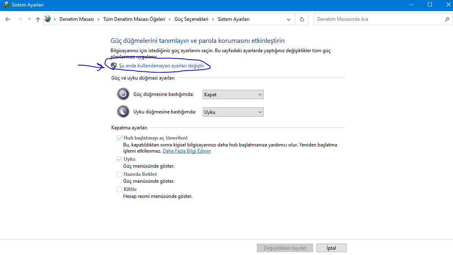Minimize the Sistem Ayarları window
The image size is (453, 255).
click(411, 5)
